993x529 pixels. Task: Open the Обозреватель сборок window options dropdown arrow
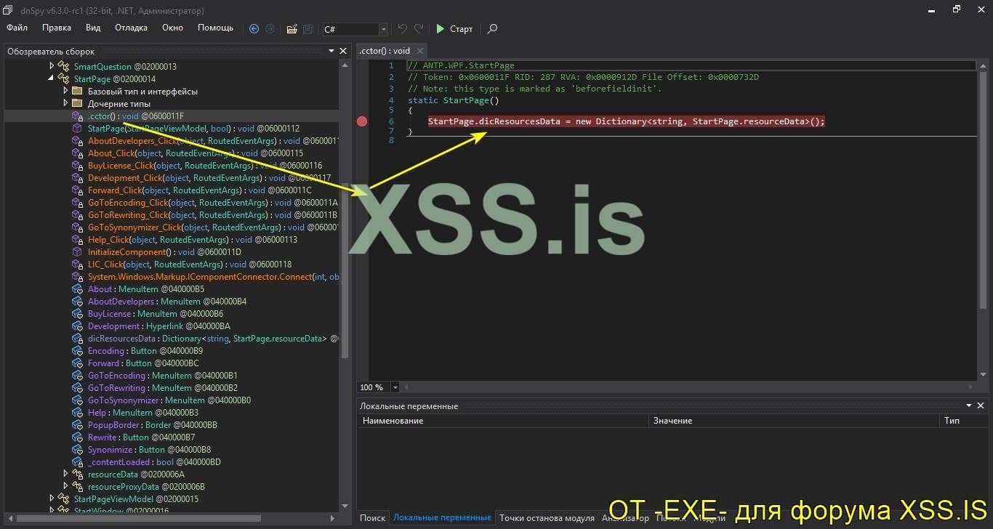click(x=331, y=51)
